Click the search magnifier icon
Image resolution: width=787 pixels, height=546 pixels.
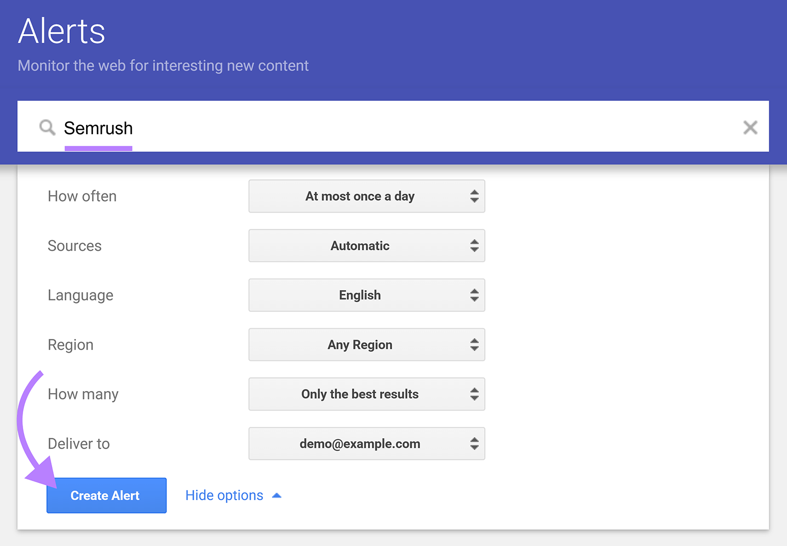(x=47, y=127)
